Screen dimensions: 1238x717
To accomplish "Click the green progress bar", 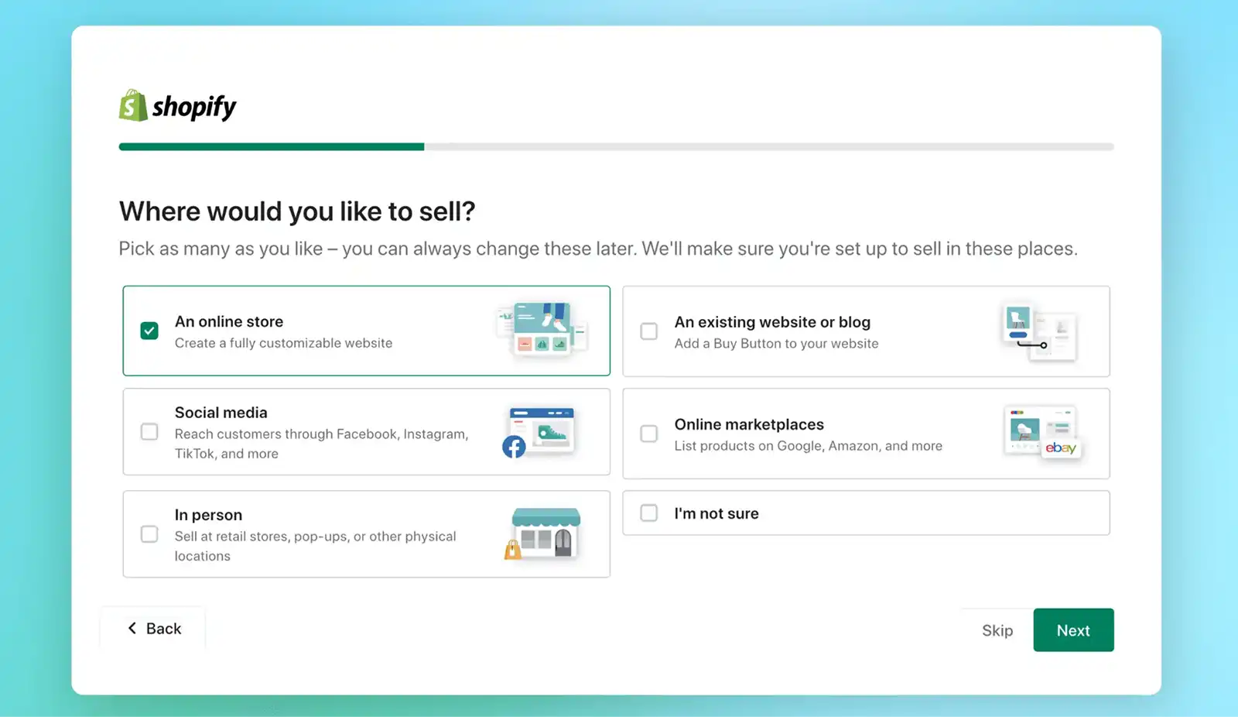I will tap(271, 146).
